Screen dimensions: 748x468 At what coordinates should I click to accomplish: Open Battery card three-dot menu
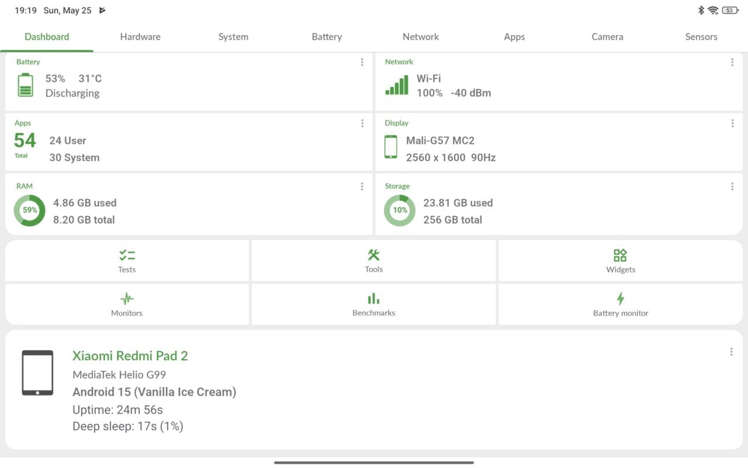362,62
